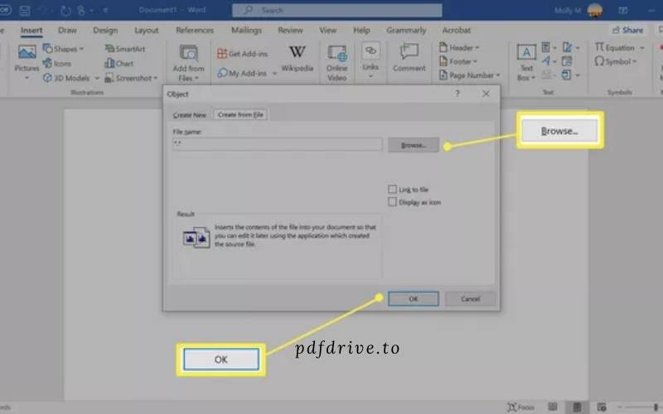This screenshot has width=663, height=414.
Task: Expand the Header dropdown
Action: (x=477, y=48)
